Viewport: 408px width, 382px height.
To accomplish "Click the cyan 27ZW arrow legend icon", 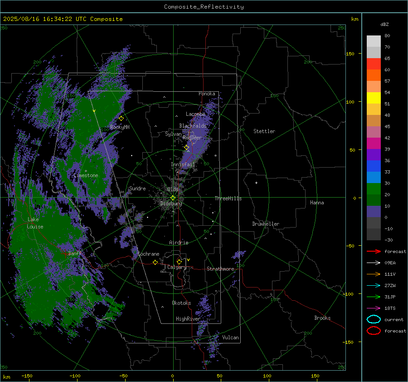I will point(374,286).
